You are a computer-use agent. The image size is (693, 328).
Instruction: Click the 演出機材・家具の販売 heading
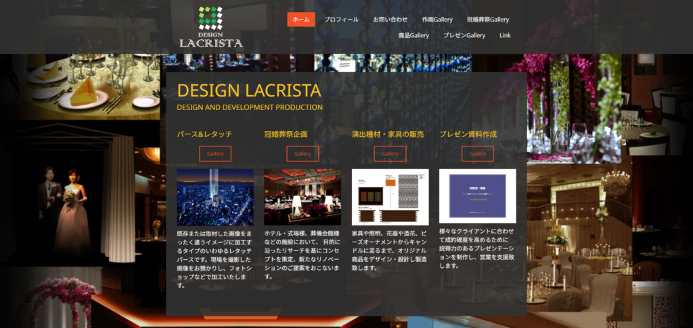coord(388,134)
